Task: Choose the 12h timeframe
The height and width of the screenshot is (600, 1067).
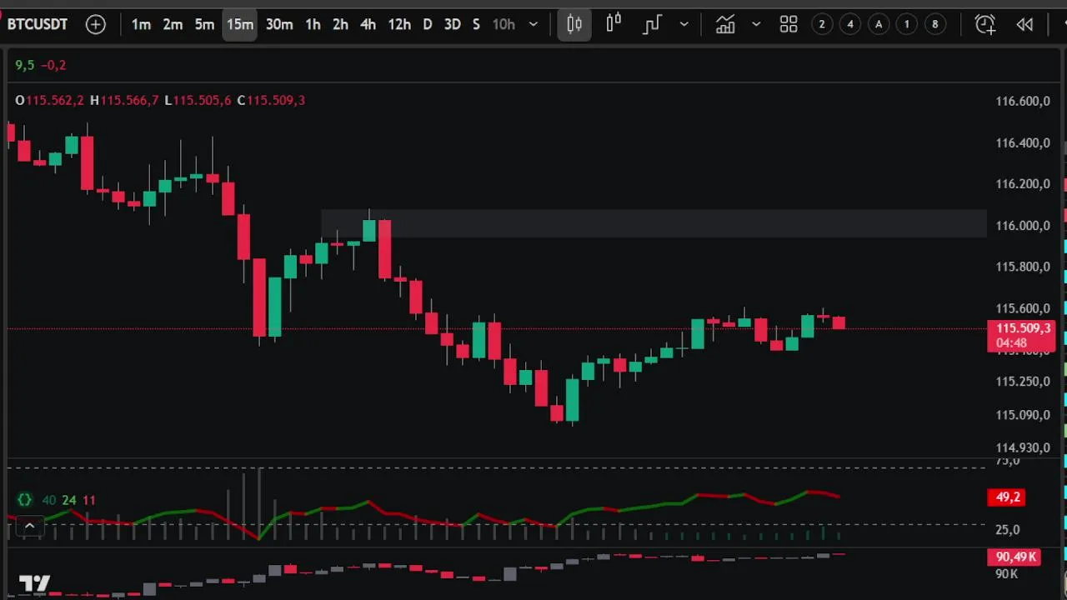Action: pos(399,24)
